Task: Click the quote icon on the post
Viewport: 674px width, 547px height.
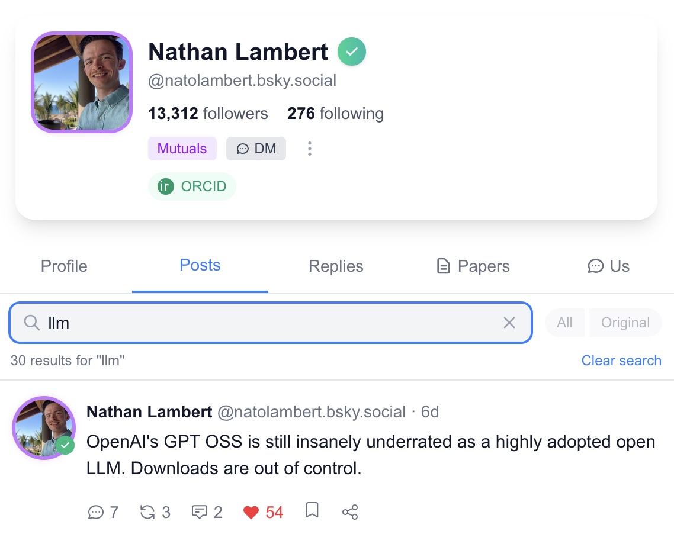Action: click(200, 512)
